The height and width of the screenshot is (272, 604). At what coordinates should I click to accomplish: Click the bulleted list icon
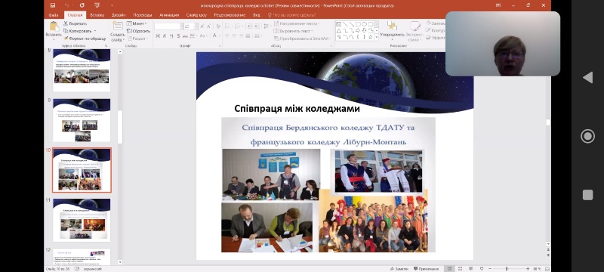point(228,26)
